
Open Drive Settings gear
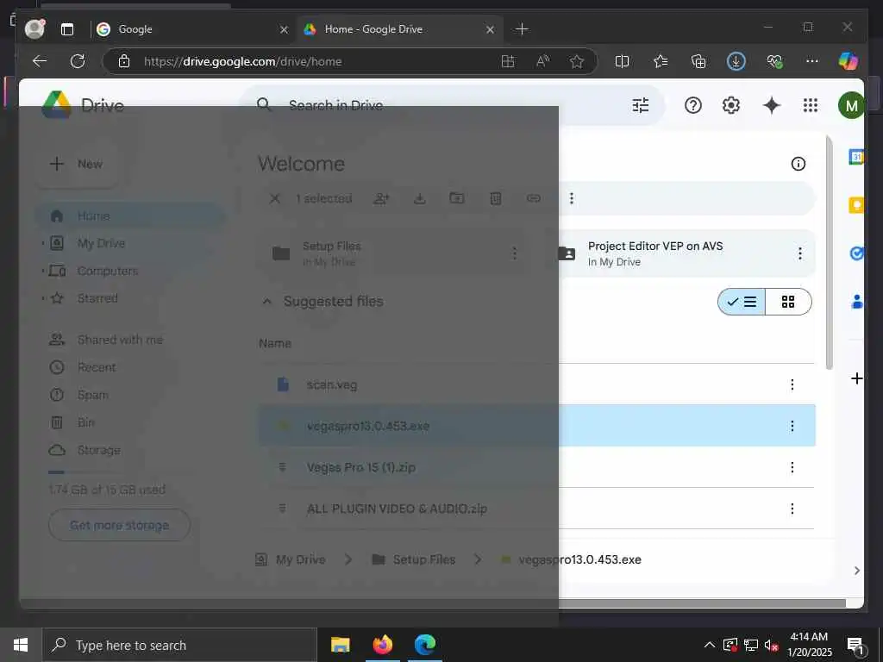pyautogui.click(x=731, y=105)
